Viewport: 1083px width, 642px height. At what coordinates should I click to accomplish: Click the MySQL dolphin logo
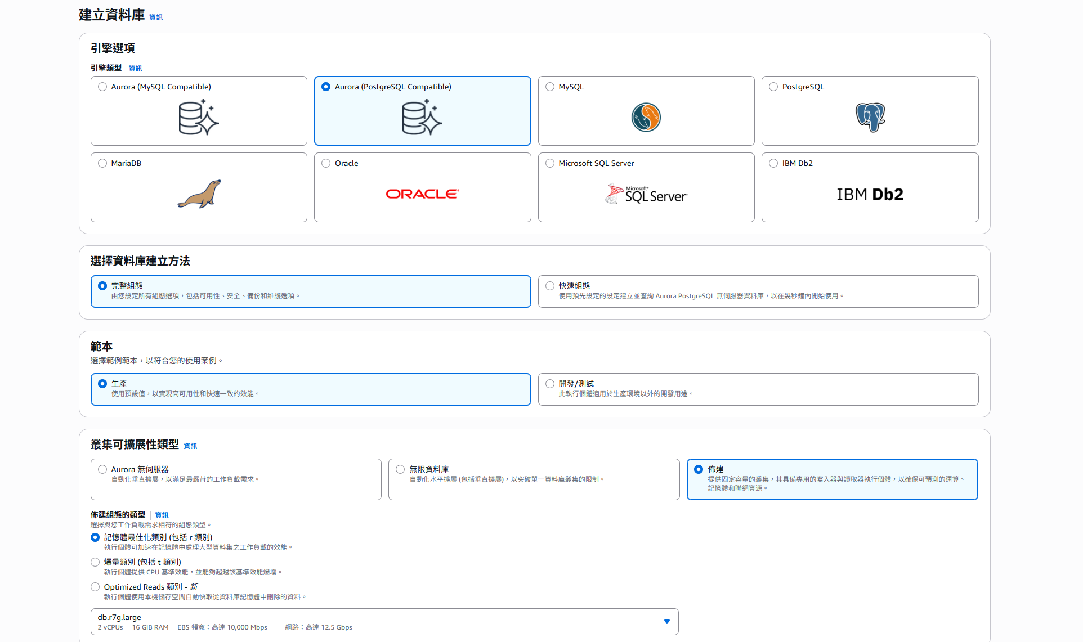[646, 118]
